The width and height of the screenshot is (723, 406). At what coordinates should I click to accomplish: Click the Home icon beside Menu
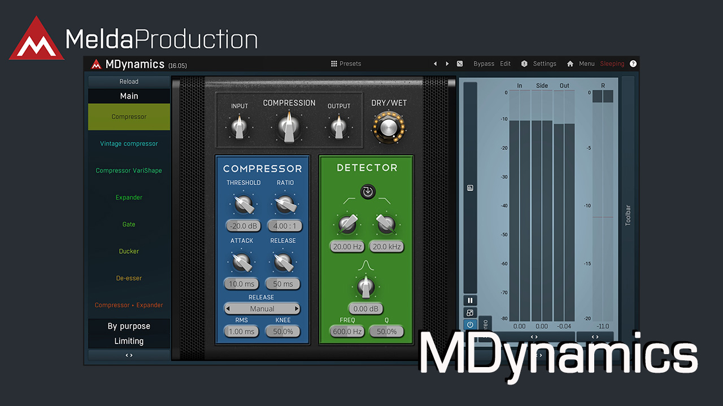point(570,64)
